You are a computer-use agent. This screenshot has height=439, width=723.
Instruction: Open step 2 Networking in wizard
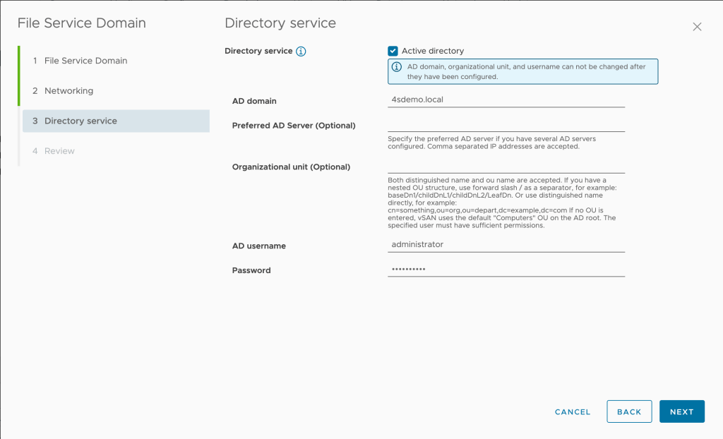[68, 91]
